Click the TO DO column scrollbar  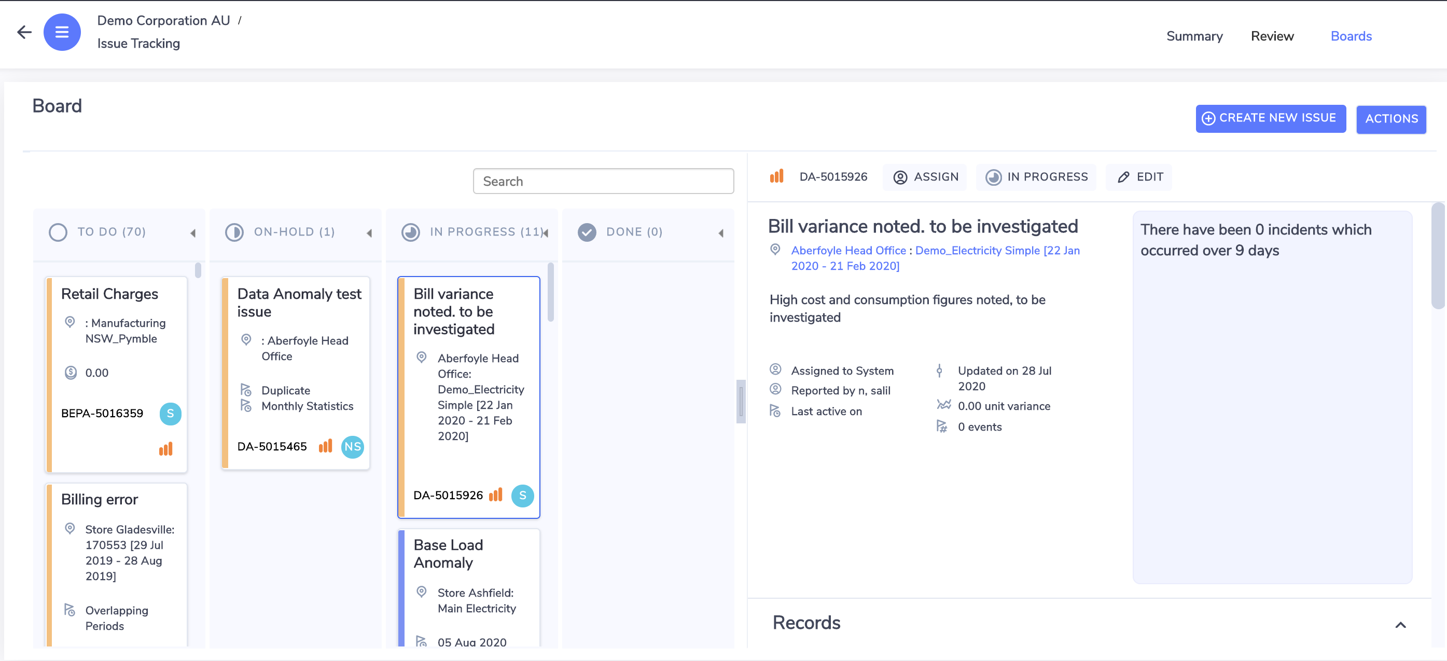198,270
